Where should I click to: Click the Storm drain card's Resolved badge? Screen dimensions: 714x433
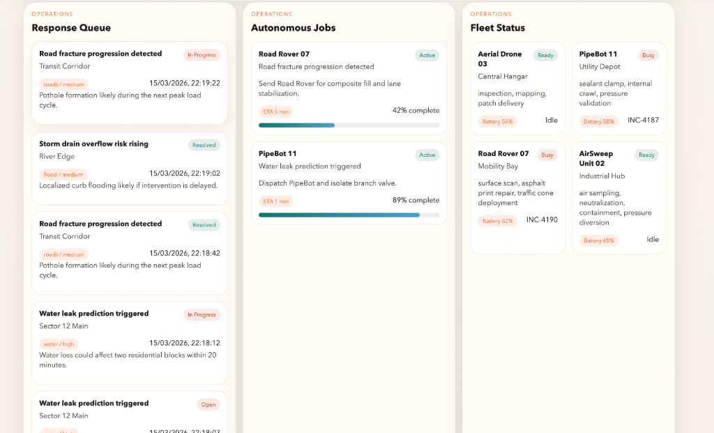pos(204,145)
